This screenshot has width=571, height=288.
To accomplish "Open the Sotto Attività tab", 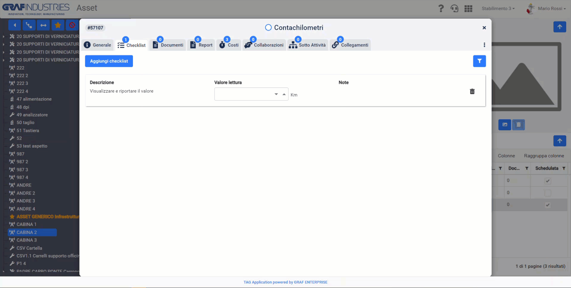I will pos(308,45).
